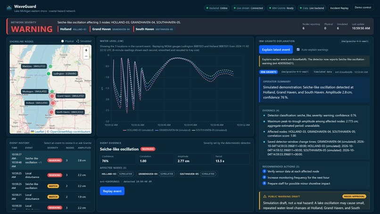Click the number 2 recommended action badge
This screenshot has height=214, width=380.
(x=264, y=177)
